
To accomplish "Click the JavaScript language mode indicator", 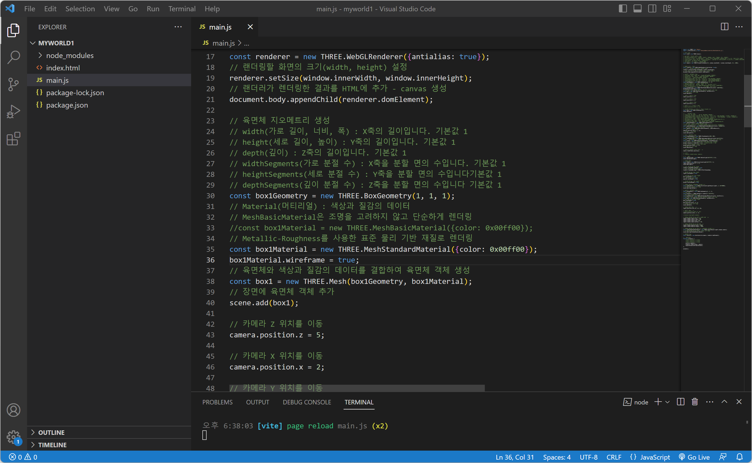I will [654, 457].
